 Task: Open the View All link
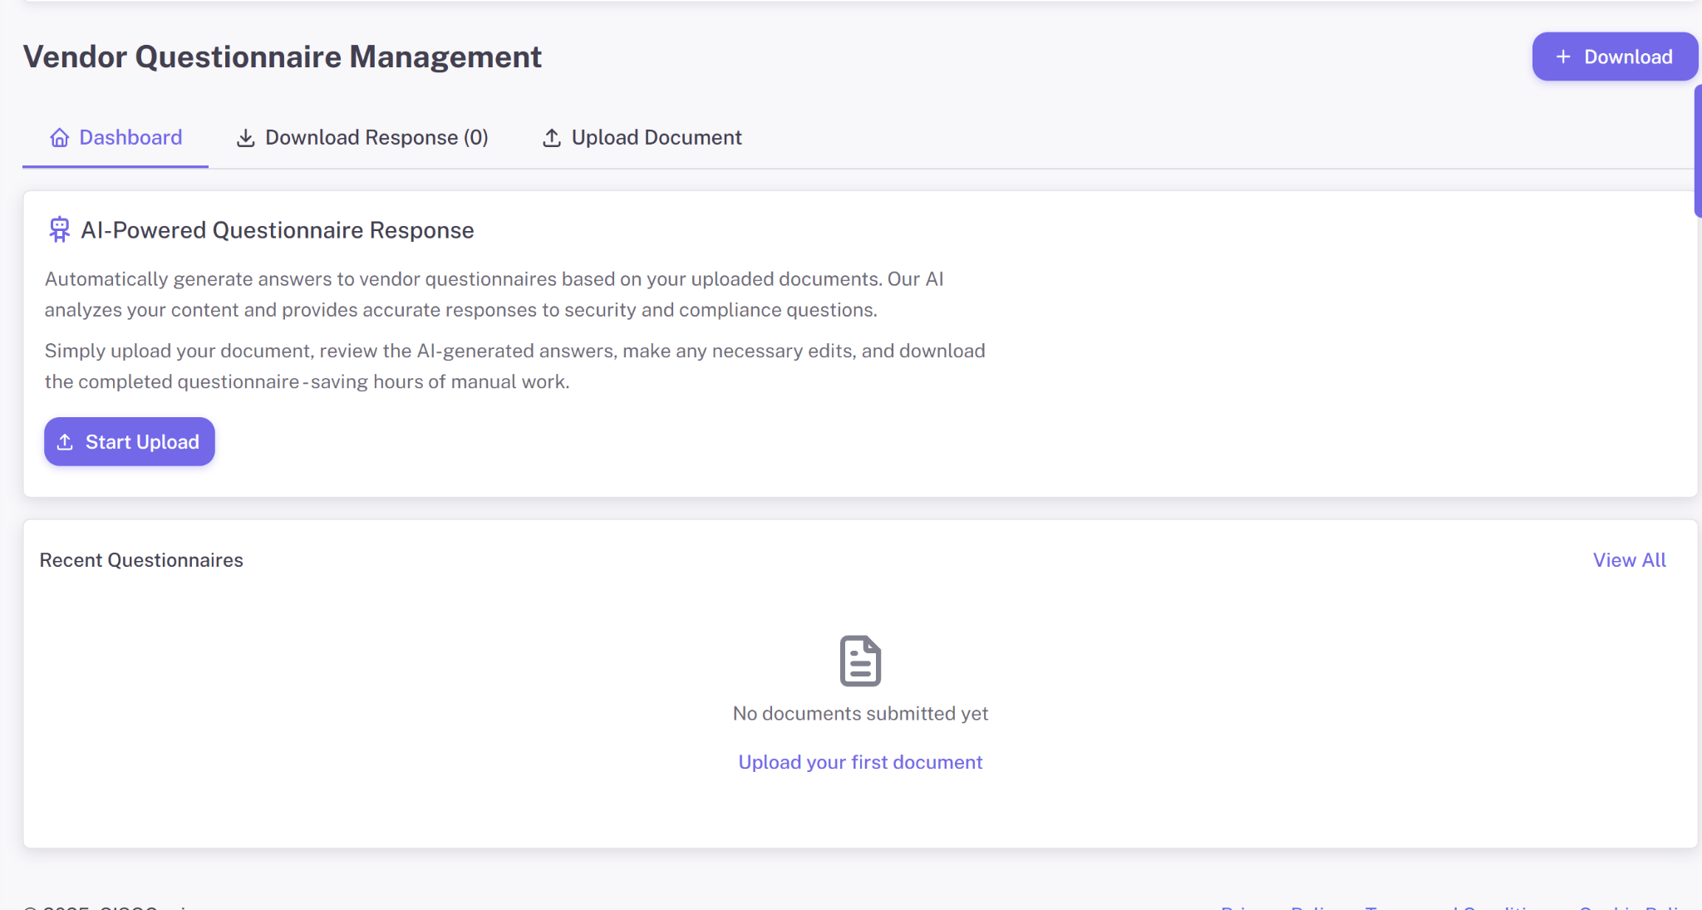[1629, 560]
